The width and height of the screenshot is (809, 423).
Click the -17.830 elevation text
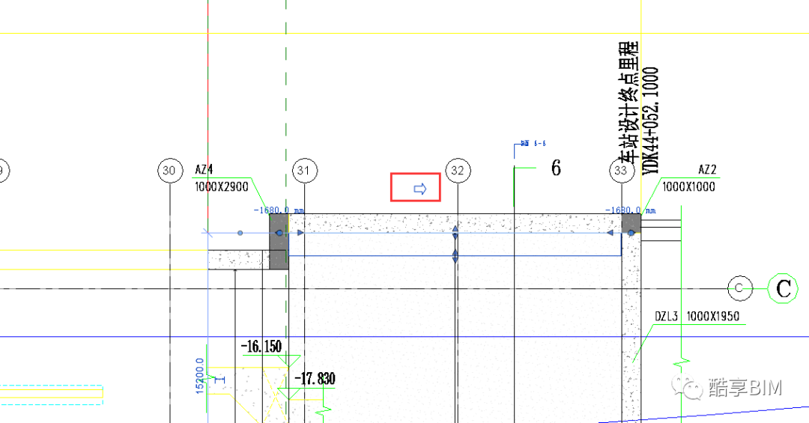coord(315,379)
